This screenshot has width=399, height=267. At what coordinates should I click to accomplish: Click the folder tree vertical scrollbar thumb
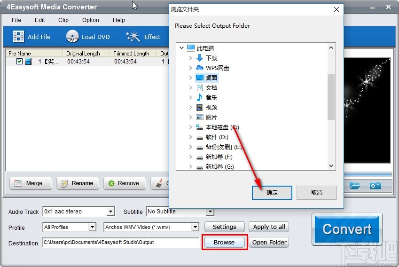(331, 97)
